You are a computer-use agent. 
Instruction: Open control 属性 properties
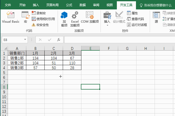coord(132,13)
